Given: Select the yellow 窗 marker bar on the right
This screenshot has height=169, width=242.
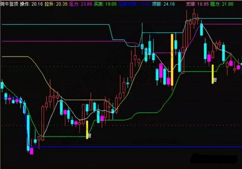Looking at the screenshot, I should pyautogui.click(x=213, y=74).
